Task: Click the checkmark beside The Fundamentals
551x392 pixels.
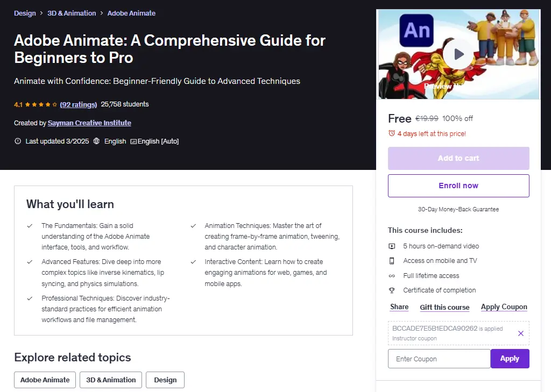Action: pyautogui.click(x=30, y=226)
